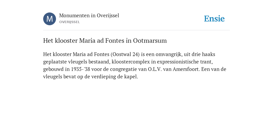
Task: Open the Ensie logo
Action: pyautogui.click(x=214, y=19)
